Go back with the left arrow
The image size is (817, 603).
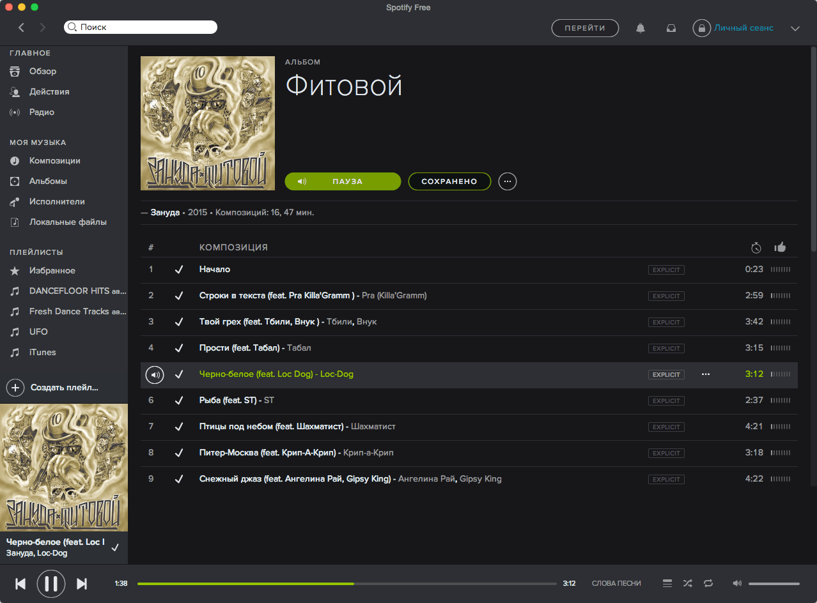21,27
